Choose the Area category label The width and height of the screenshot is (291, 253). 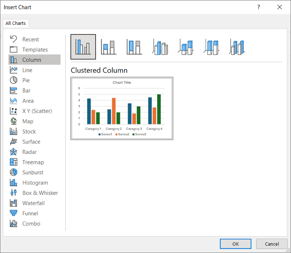[28, 101]
